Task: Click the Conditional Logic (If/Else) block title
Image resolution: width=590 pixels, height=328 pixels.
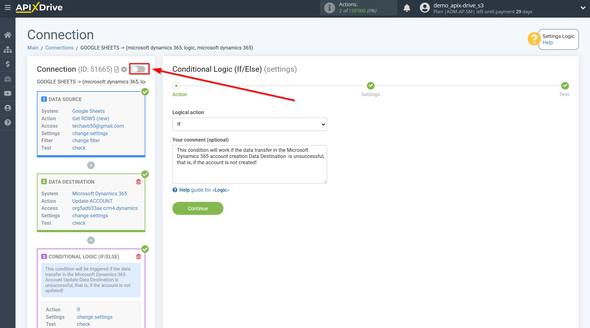Action: (x=84, y=257)
